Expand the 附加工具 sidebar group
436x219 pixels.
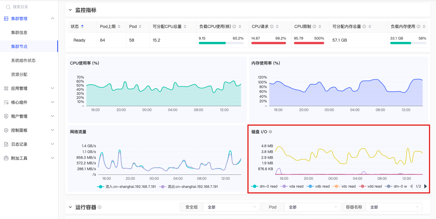(53, 158)
